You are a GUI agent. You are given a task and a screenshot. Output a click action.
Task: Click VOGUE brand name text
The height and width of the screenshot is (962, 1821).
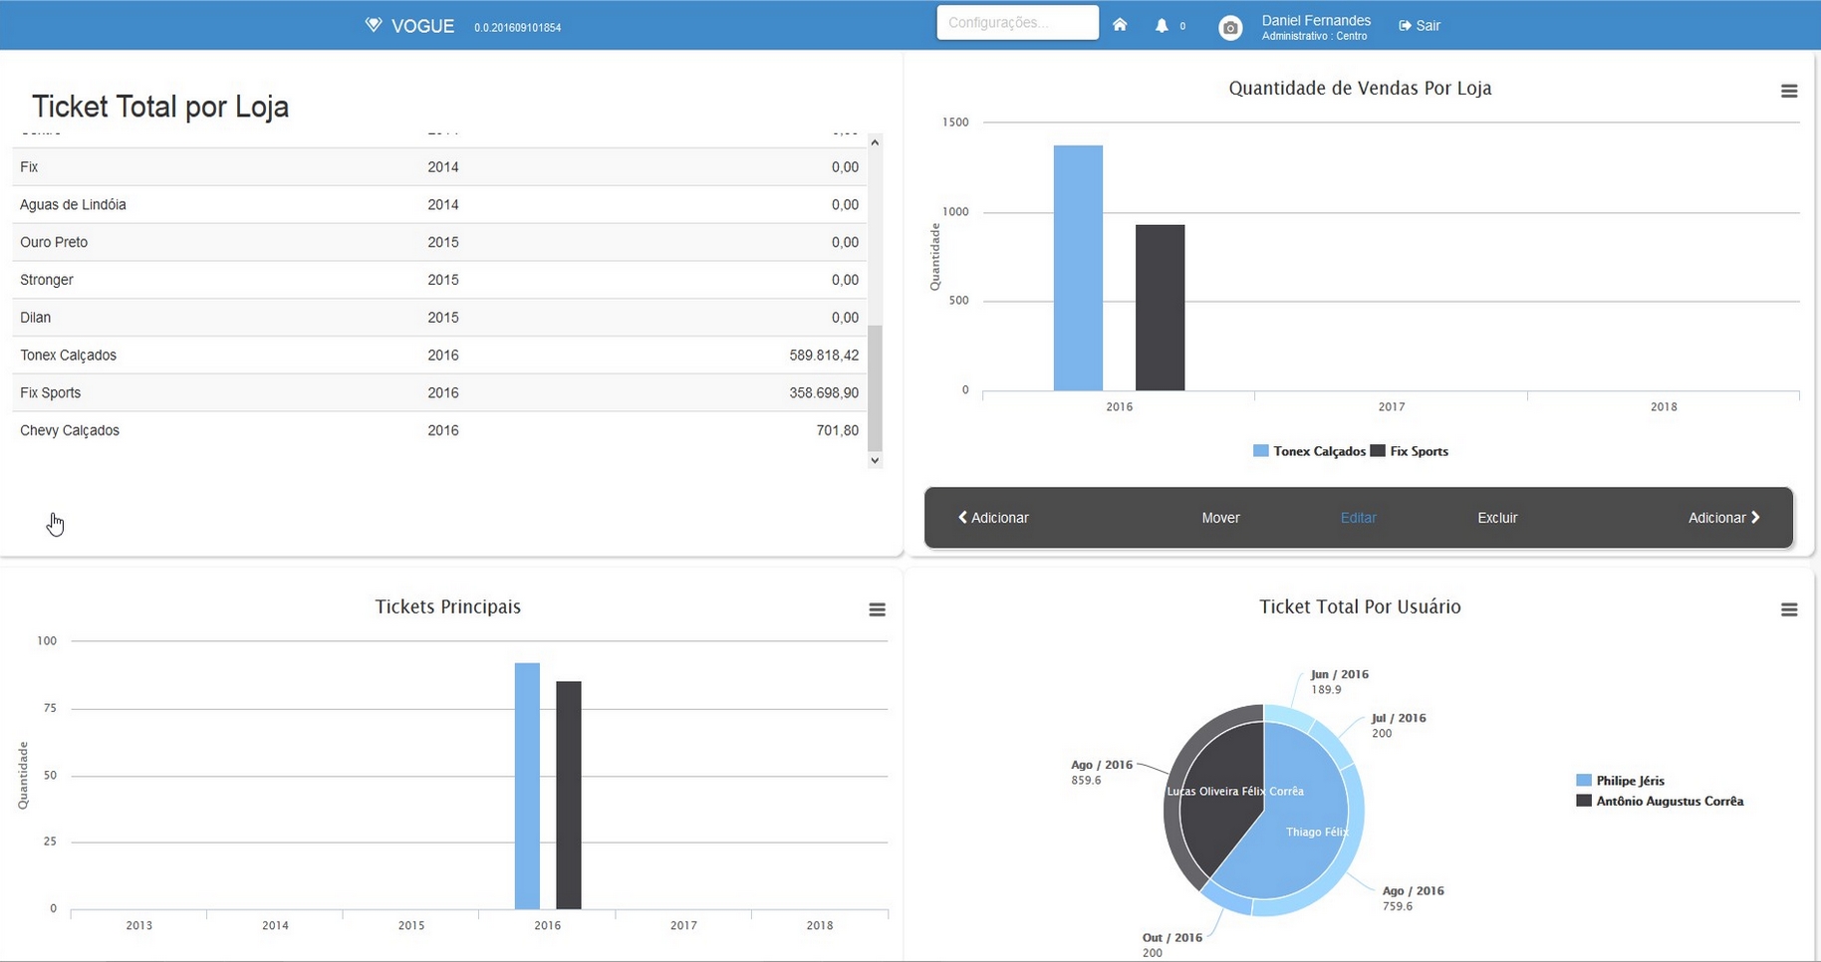tap(422, 26)
